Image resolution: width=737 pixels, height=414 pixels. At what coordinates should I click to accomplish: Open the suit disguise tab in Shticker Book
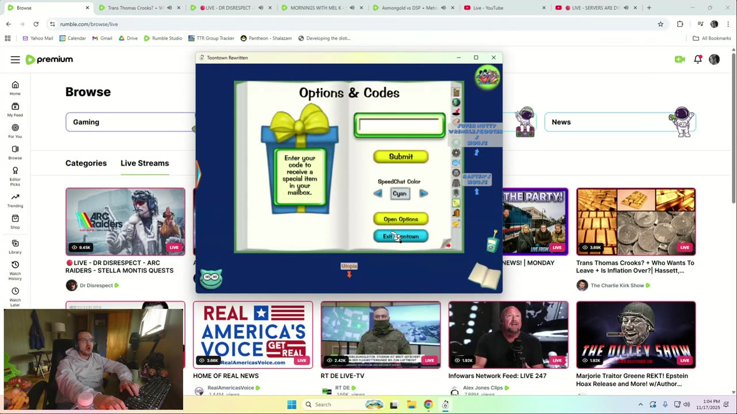[x=456, y=183]
